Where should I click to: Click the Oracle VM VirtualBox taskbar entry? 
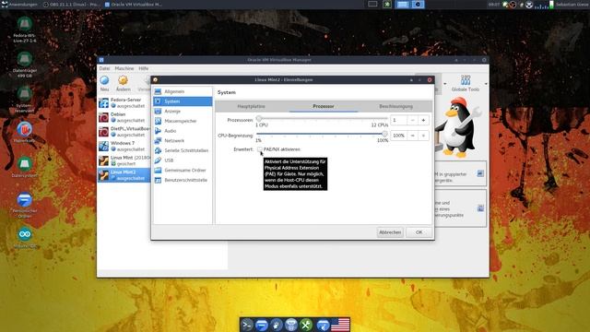point(133,5)
